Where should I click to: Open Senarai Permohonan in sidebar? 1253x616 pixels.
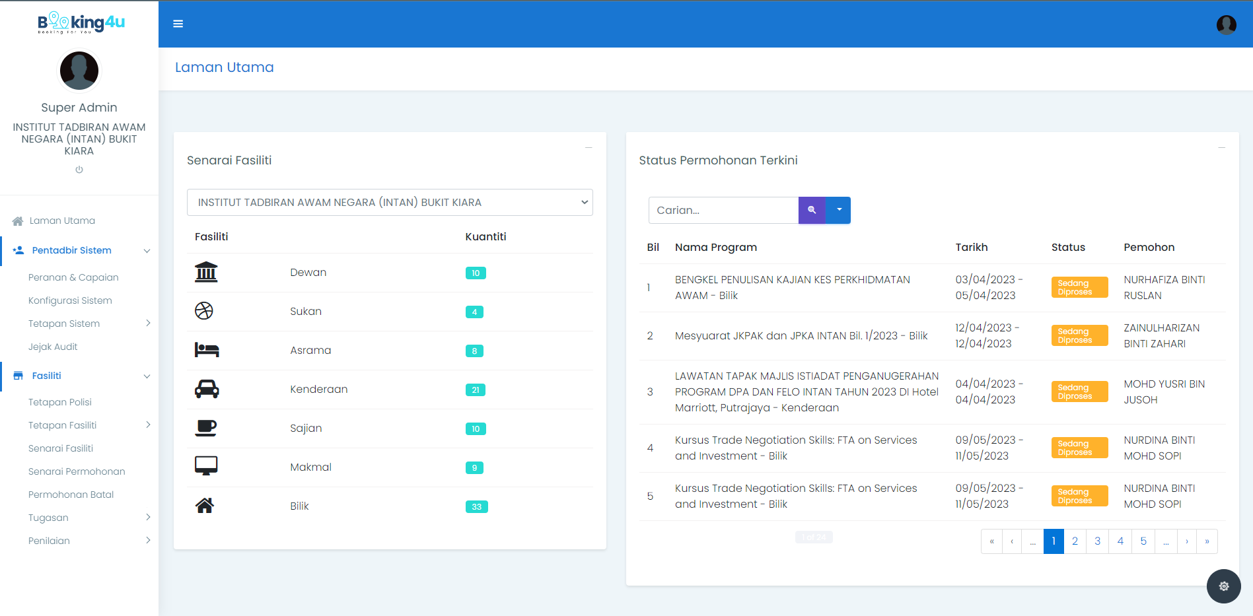[77, 471]
